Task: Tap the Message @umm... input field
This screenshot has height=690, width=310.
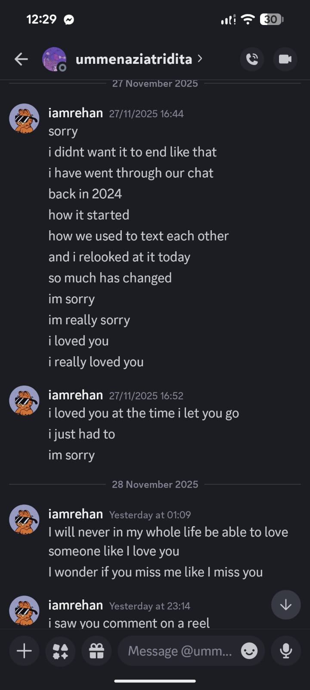Action: pos(181,651)
